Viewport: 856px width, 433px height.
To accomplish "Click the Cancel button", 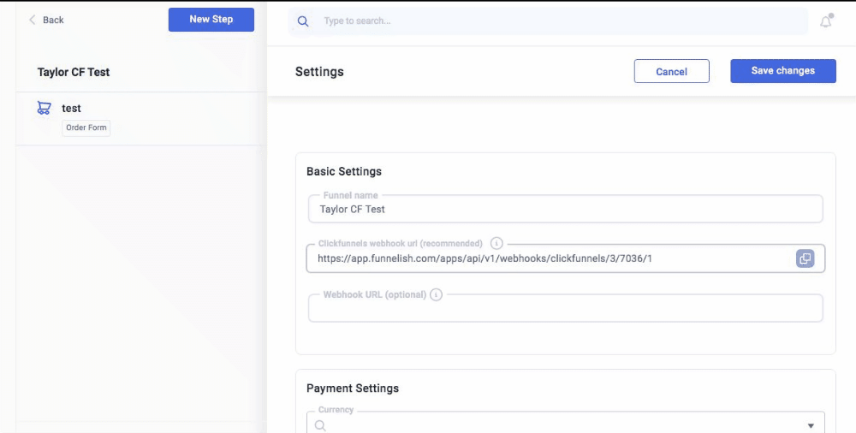I will tap(671, 72).
